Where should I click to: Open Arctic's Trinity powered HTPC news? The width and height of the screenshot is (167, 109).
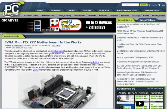click(135, 58)
